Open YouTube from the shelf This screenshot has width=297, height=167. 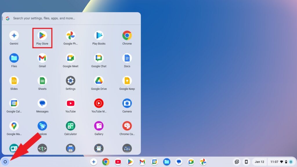pyautogui.click(x=118, y=162)
